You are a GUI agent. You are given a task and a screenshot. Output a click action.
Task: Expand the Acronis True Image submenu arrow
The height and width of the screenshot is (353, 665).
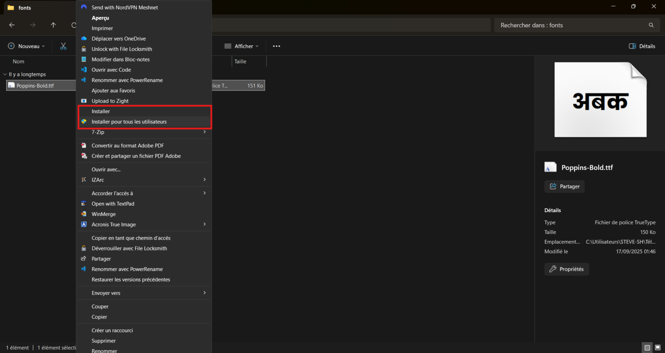coord(204,224)
